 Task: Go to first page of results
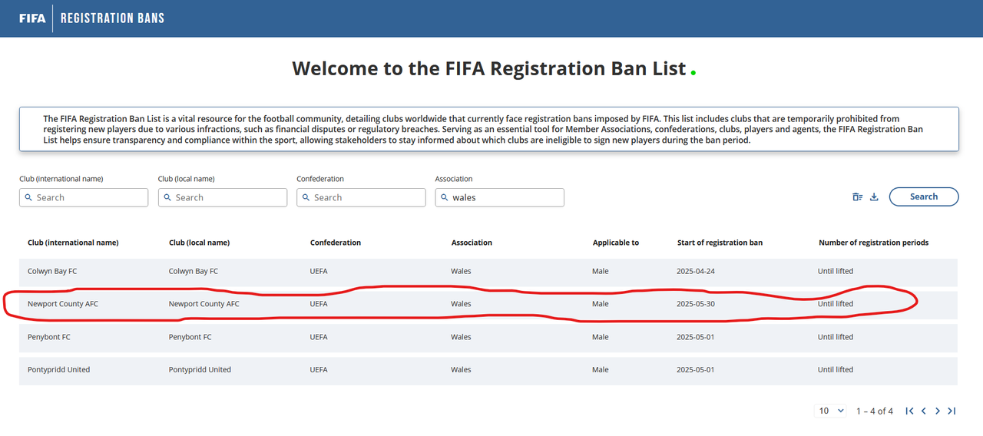point(909,411)
